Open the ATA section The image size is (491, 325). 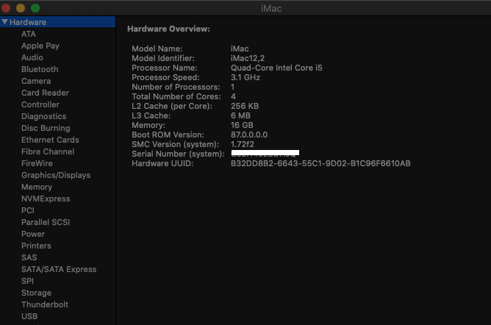click(29, 34)
